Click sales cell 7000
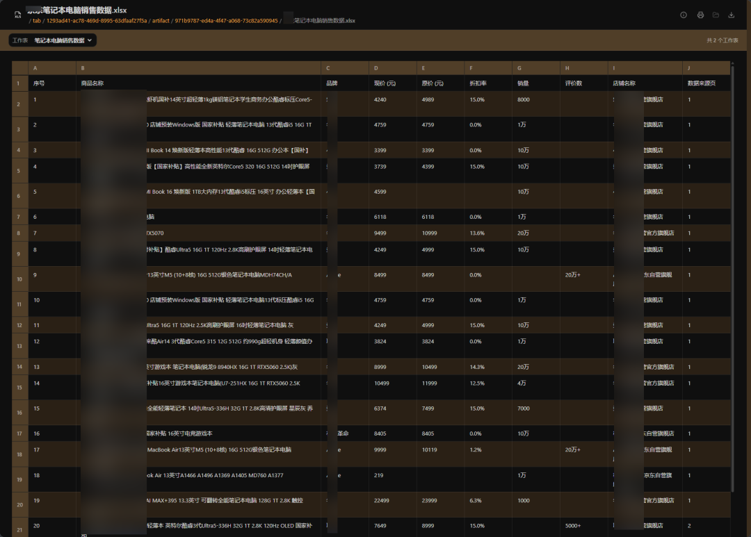 [536, 413]
